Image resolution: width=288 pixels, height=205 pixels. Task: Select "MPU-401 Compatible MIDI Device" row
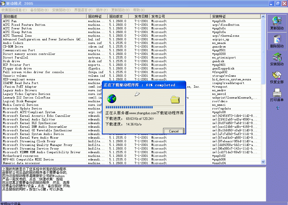131,159
